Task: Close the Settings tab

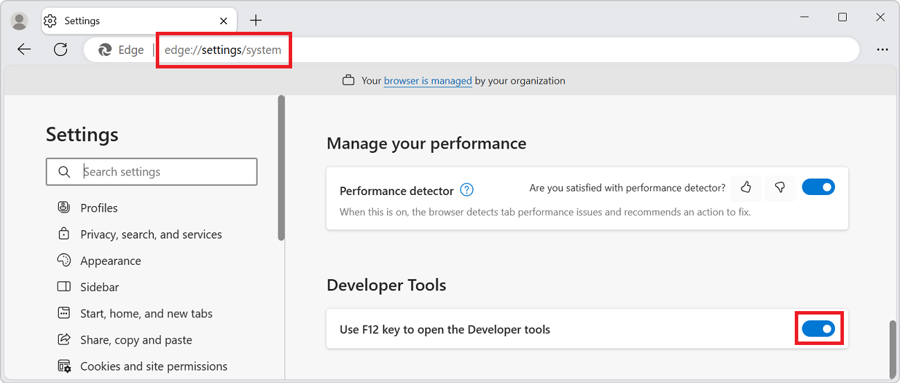Action: point(224,21)
